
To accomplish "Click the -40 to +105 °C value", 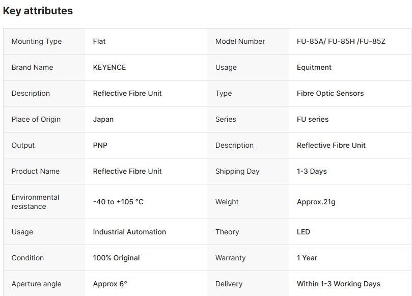I will click(x=118, y=202).
